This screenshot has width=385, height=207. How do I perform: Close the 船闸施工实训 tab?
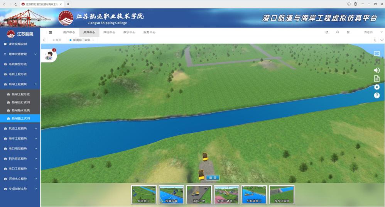93,40
